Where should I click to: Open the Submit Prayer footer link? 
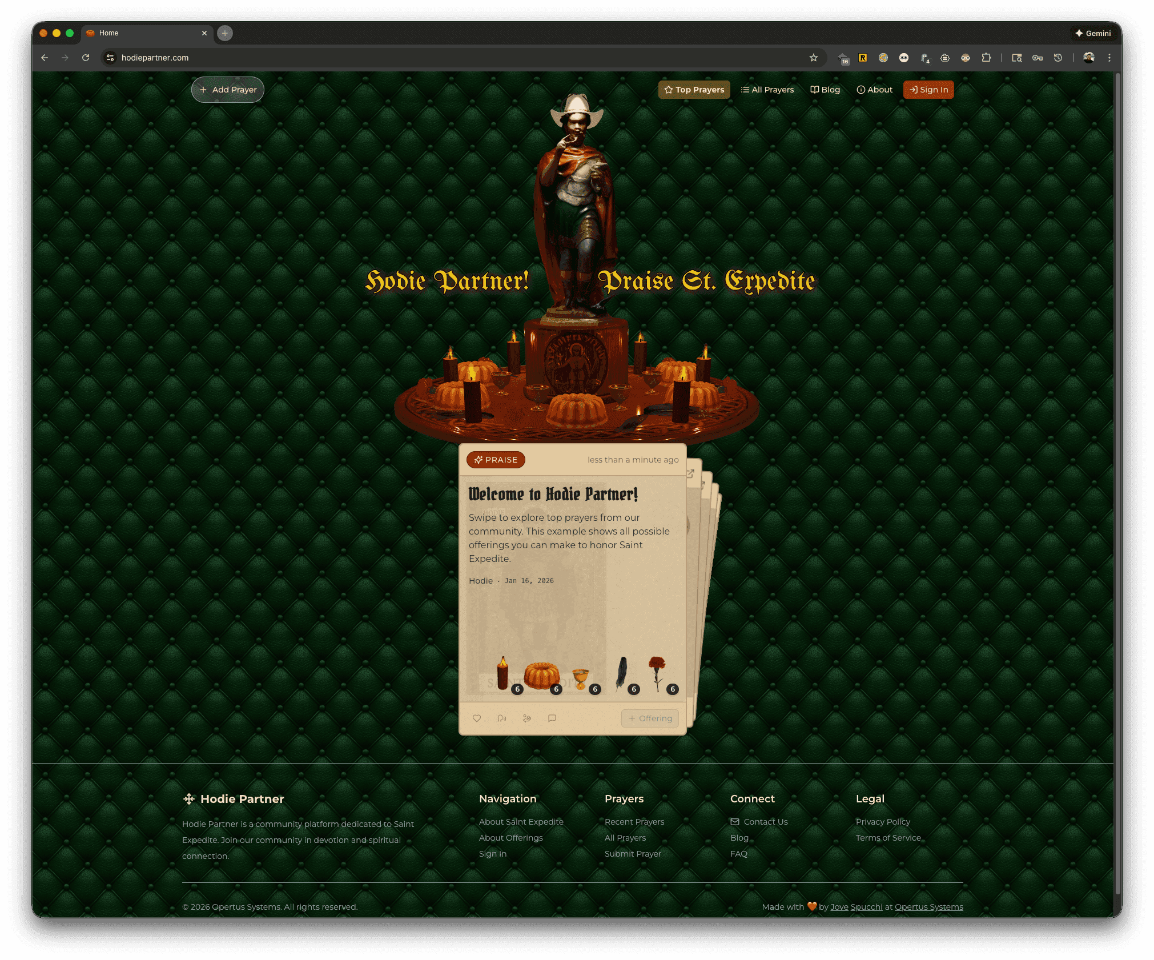click(633, 854)
